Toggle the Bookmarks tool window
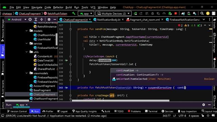217x122 pixels. tap(3, 68)
